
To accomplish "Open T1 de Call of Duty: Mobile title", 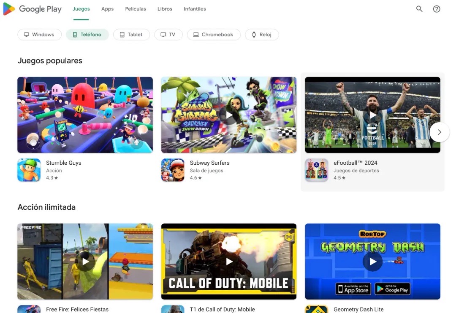I will pyautogui.click(x=222, y=309).
